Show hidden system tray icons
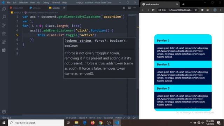This screenshot has width=224, height=126. (x=191, y=123)
